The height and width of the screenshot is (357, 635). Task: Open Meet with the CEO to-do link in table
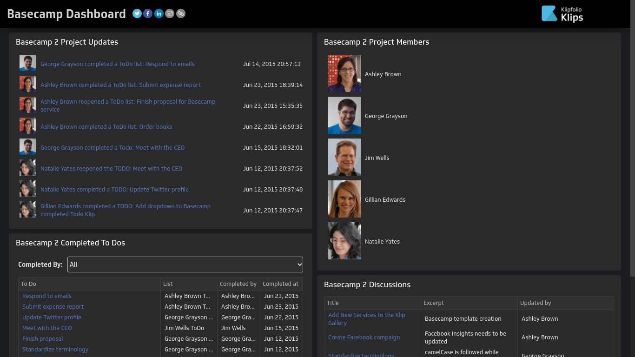(47, 328)
